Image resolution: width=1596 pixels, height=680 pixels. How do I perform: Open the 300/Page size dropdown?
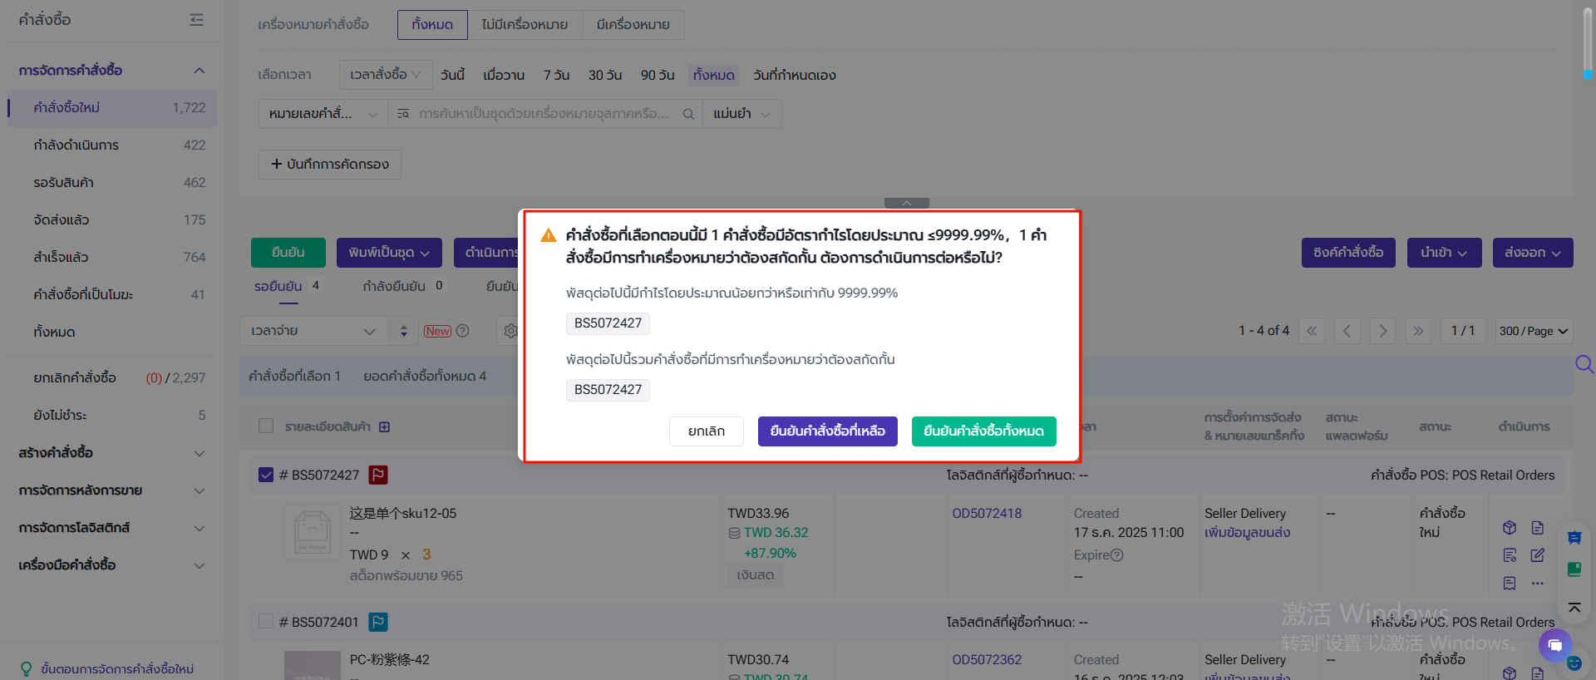(x=1533, y=331)
